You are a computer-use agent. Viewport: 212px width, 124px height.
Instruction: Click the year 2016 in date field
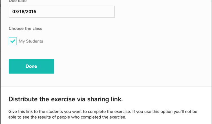[x=31, y=12]
